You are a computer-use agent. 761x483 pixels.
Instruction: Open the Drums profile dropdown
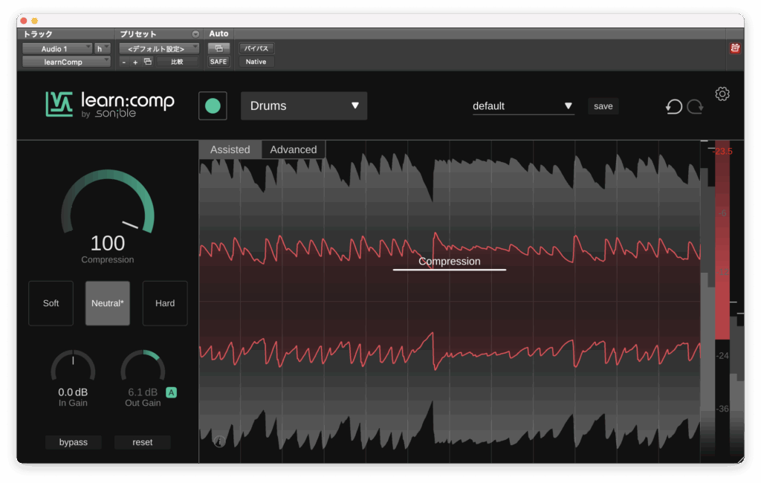(304, 106)
